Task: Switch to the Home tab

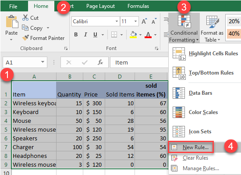Action: 41,6
